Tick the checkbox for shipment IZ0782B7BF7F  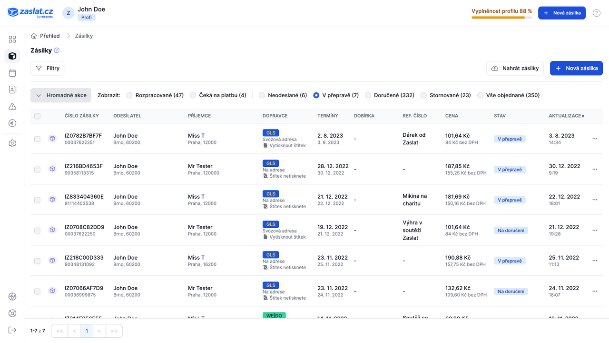coord(37,139)
